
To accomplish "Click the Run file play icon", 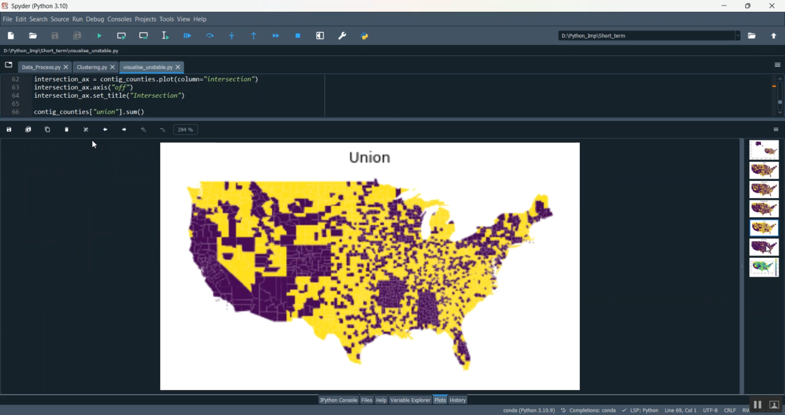I will [x=99, y=36].
